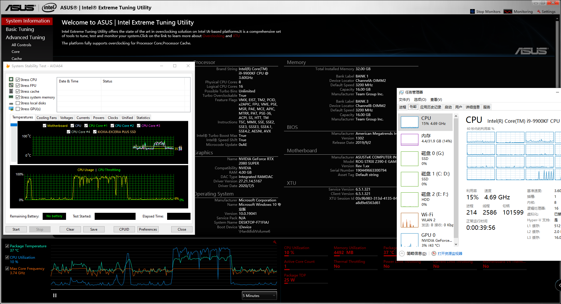Collapse Task Manager to brief info
This screenshot has width=561, height=304.
coord(413,253)
